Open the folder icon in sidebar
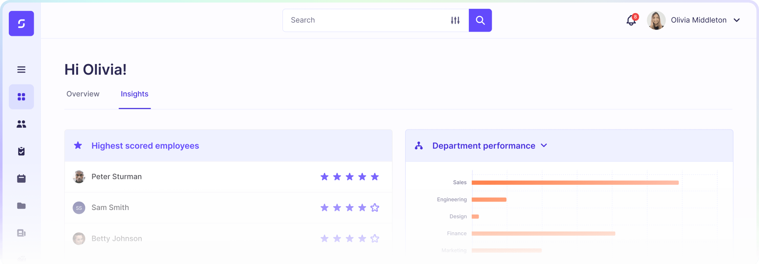This screenshot has height=264, width=759. tap(22, 206)
